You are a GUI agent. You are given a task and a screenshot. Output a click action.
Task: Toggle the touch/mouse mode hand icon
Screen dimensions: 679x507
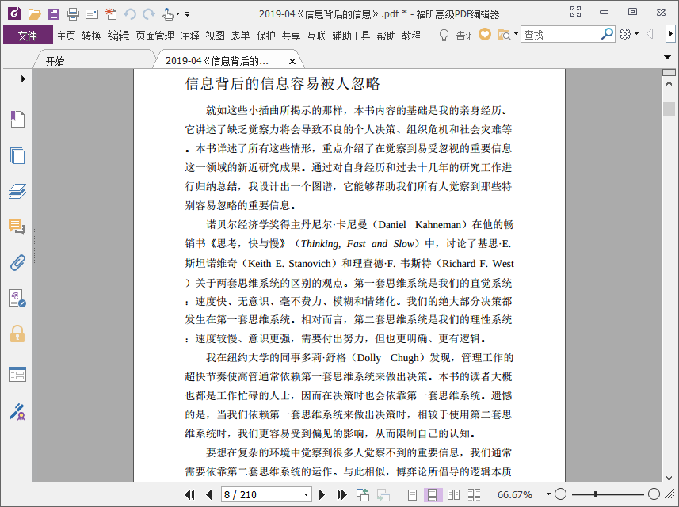point(168,14)
